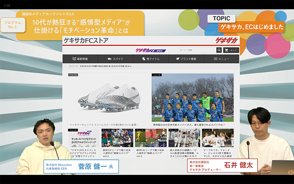This screenshot has width=294, height=184.
Task: Open the Nike Mercurial white spike thumbnail
Action: click(109, 98)
